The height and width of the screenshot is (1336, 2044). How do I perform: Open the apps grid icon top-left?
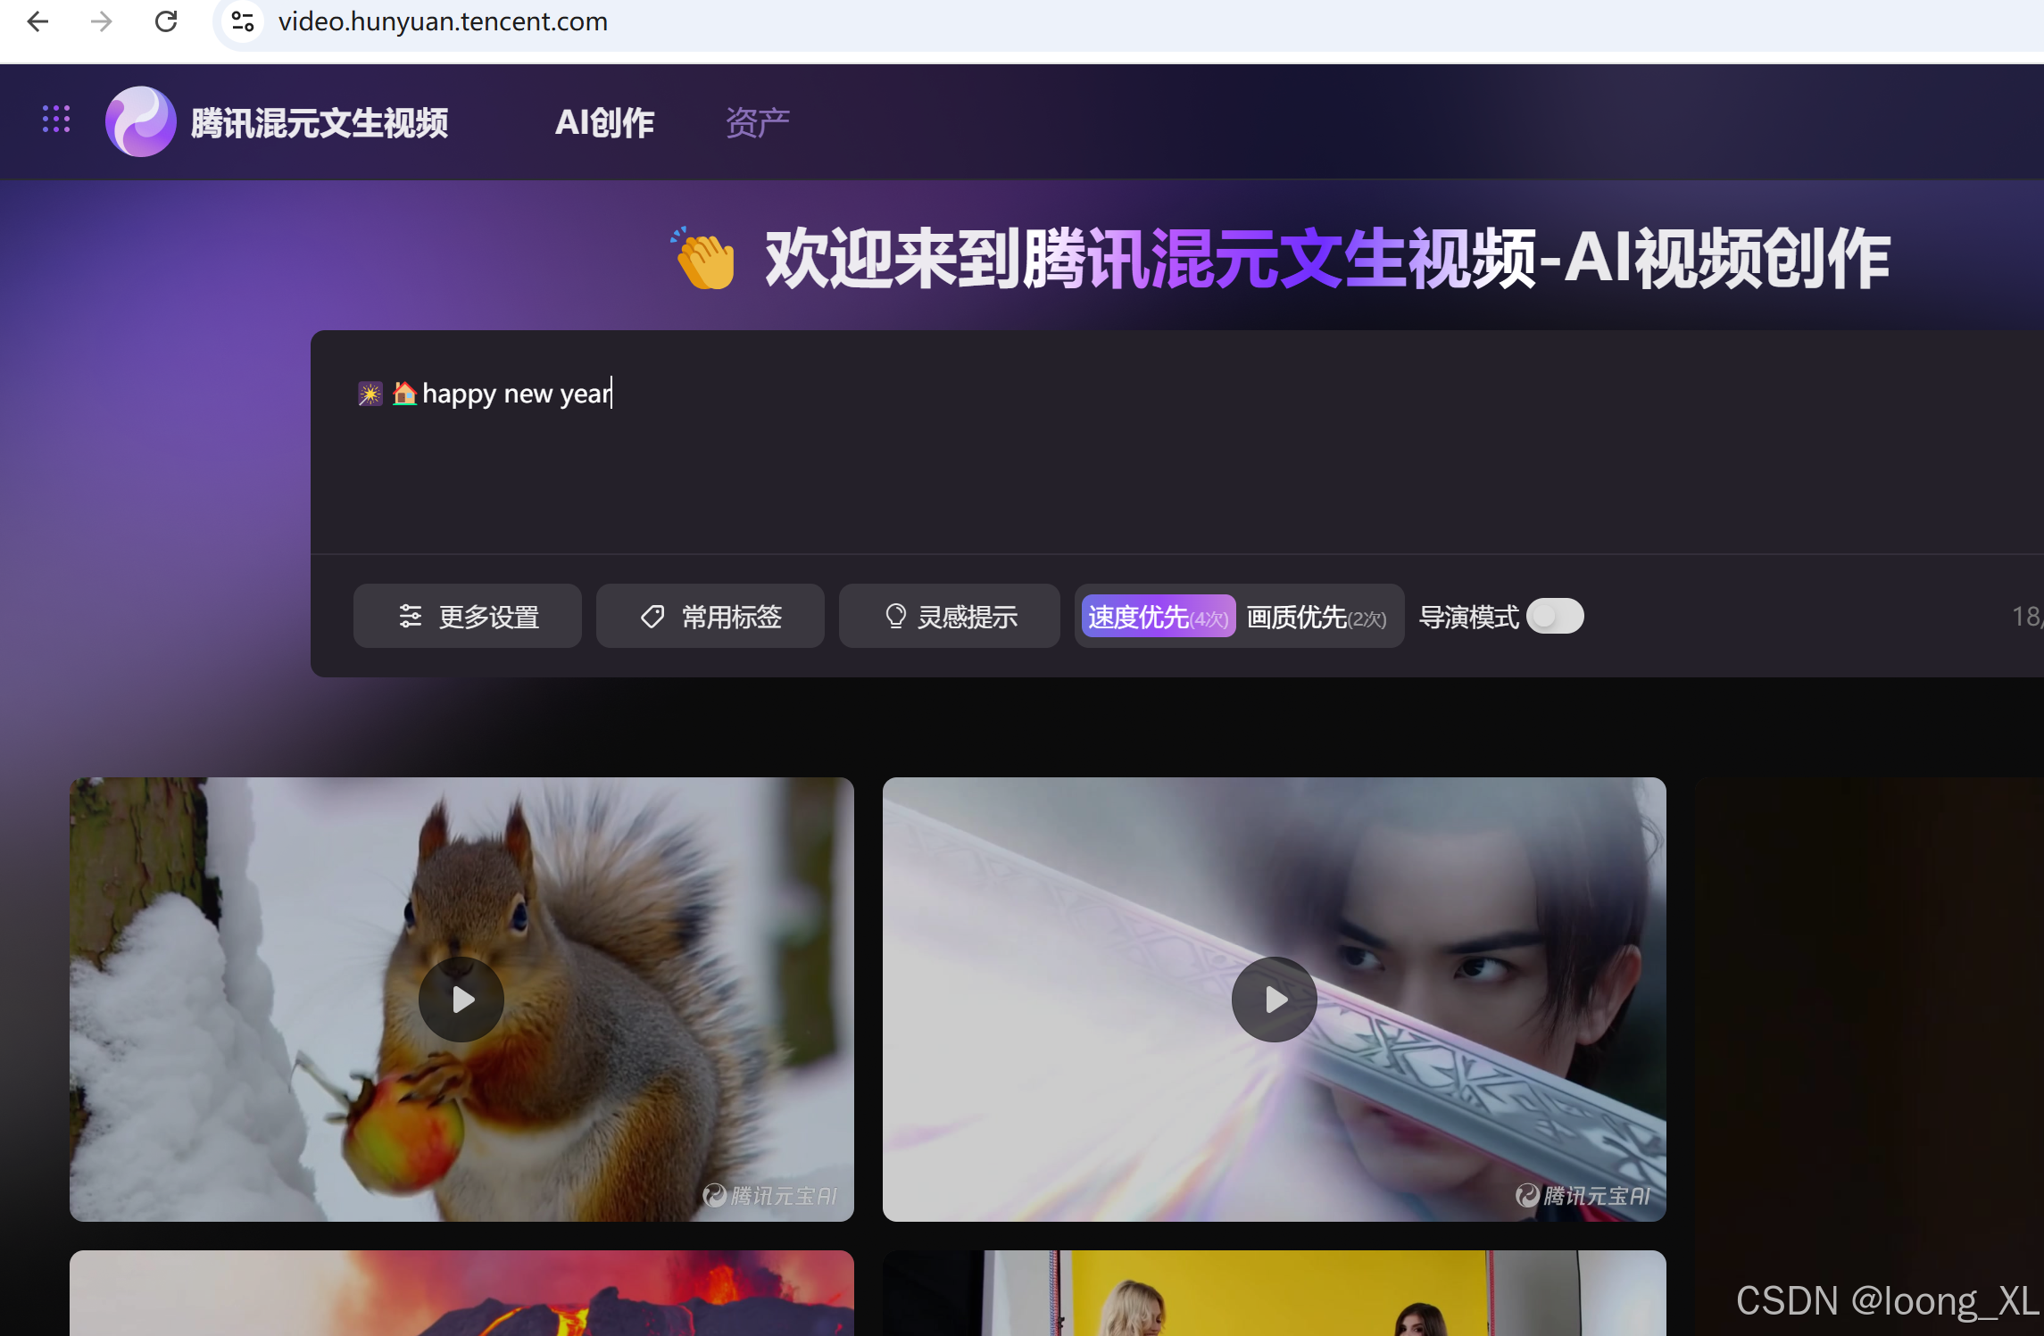coord(55,120)
